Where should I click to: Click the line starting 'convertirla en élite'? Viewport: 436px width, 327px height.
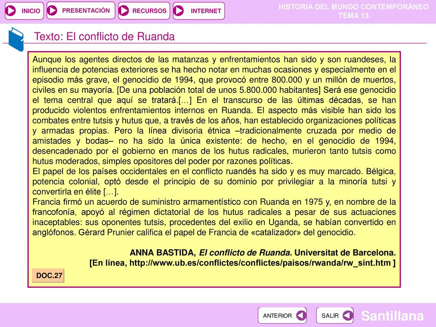tap(76, 192)
